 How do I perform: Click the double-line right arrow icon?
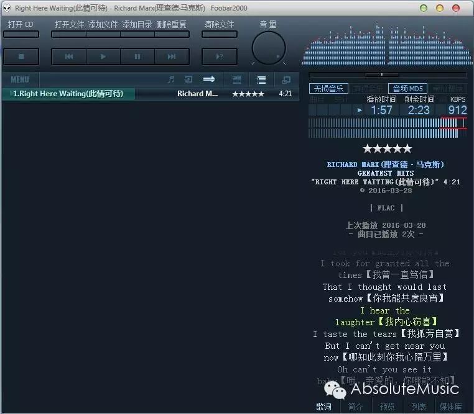pyautogui.click(x=209, y=79)
